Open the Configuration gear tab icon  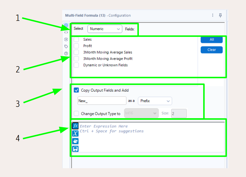coord(66,25)
